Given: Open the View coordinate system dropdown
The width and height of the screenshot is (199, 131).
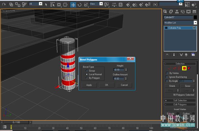Looking at the screenshot, I should (101, 4).
